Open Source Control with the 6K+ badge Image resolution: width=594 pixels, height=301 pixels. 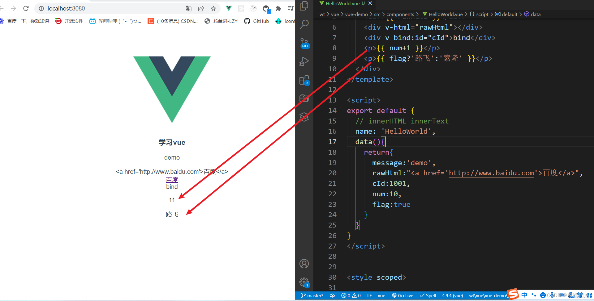(x=304, y=43)
